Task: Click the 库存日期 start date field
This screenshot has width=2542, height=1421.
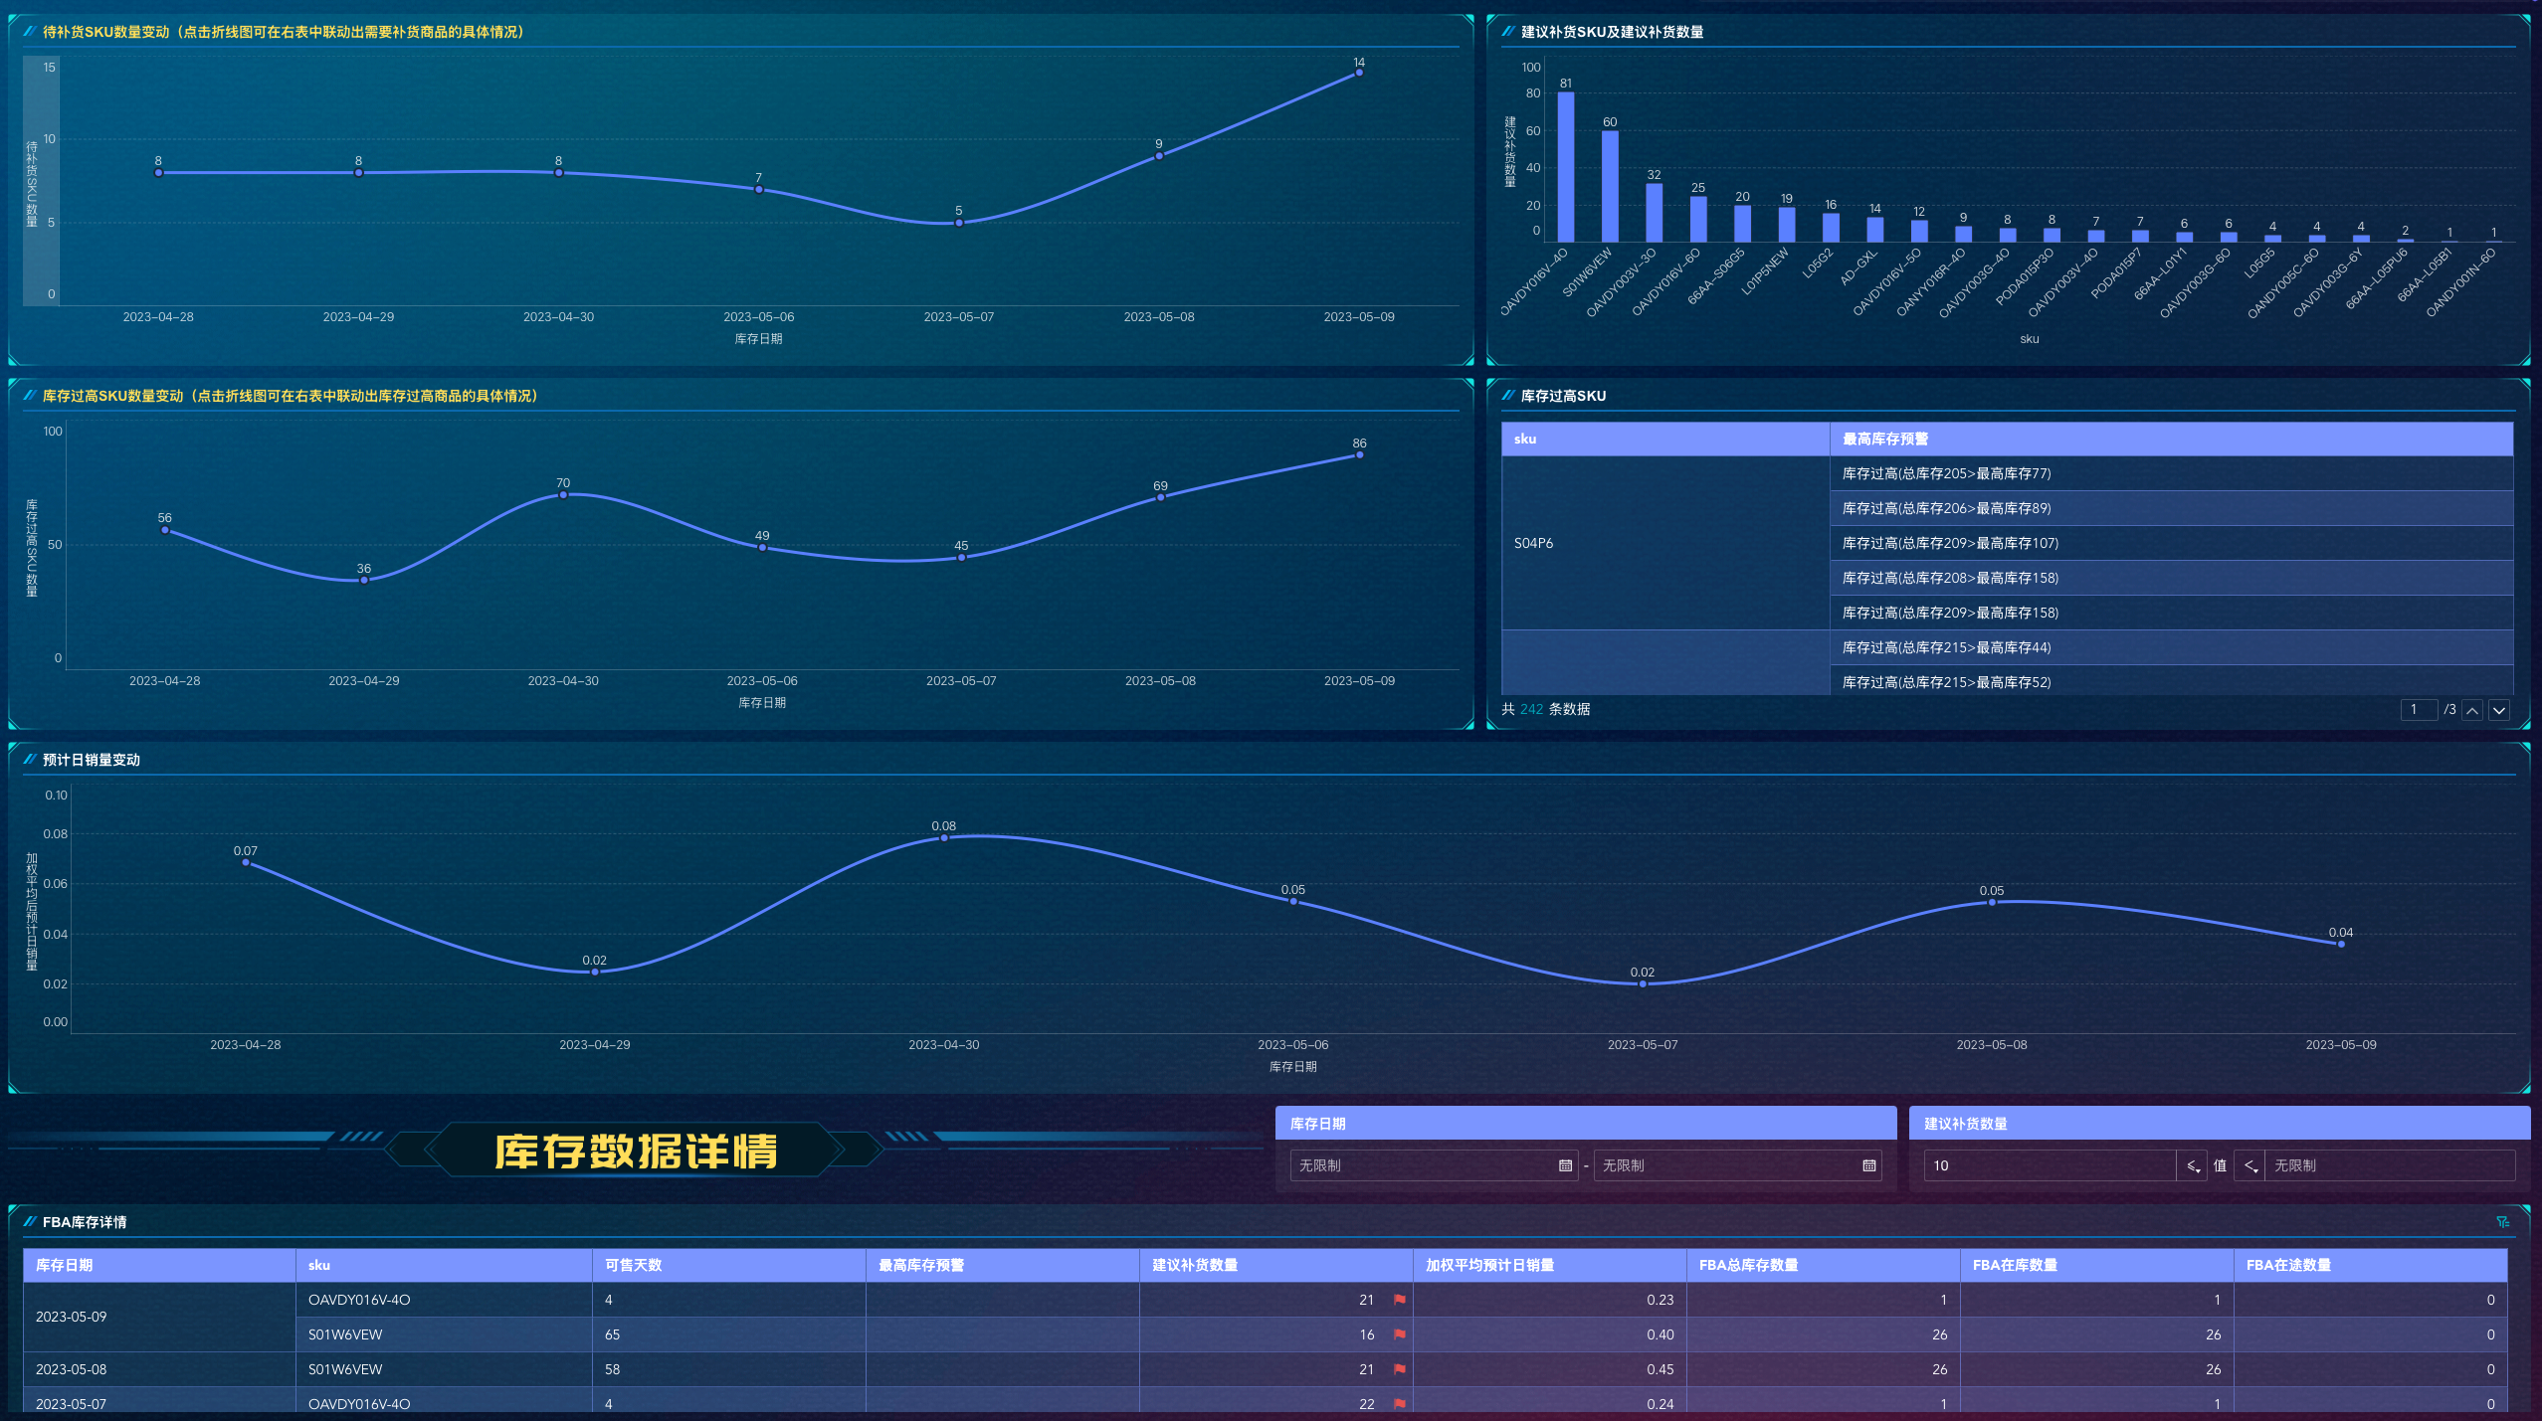Action: click(1423, 1165)
